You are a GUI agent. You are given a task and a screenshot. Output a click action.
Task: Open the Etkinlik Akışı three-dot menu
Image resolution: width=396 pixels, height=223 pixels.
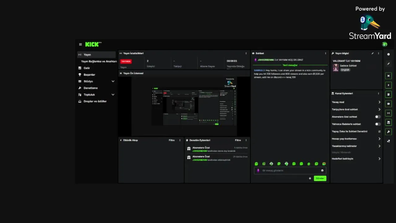[x=180, y=140]
